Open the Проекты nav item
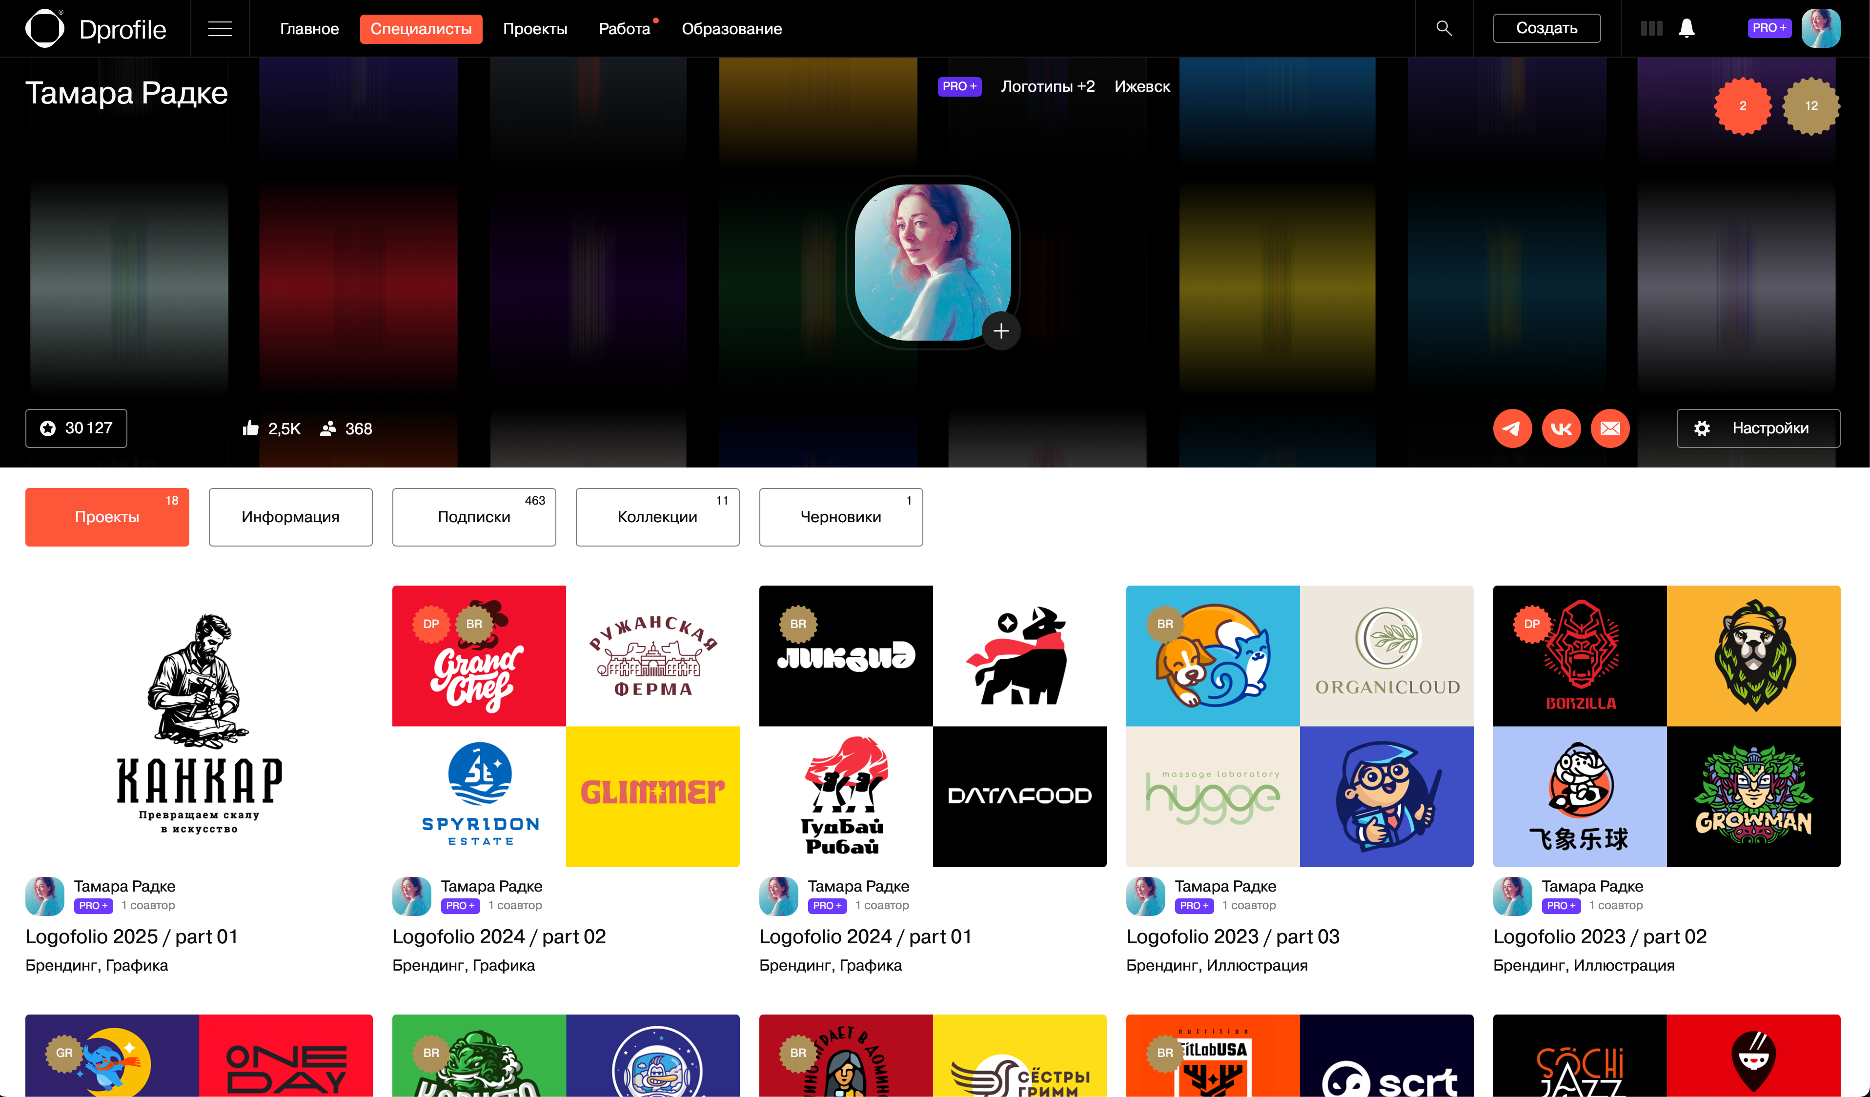Image resolution: width=1870 pixels, height=1097 pixels. pyautogui.click(x=535, y=29)
